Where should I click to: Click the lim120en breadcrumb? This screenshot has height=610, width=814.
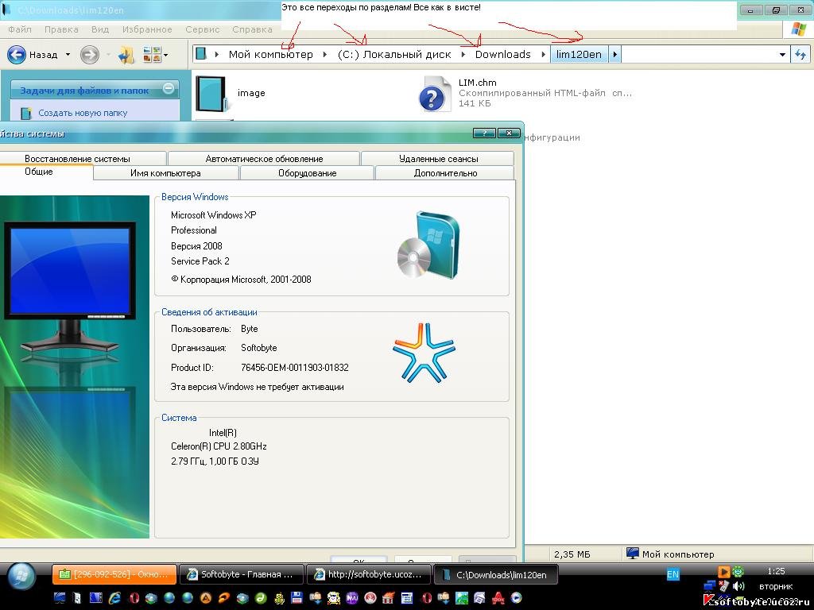(x=579, y=55)
